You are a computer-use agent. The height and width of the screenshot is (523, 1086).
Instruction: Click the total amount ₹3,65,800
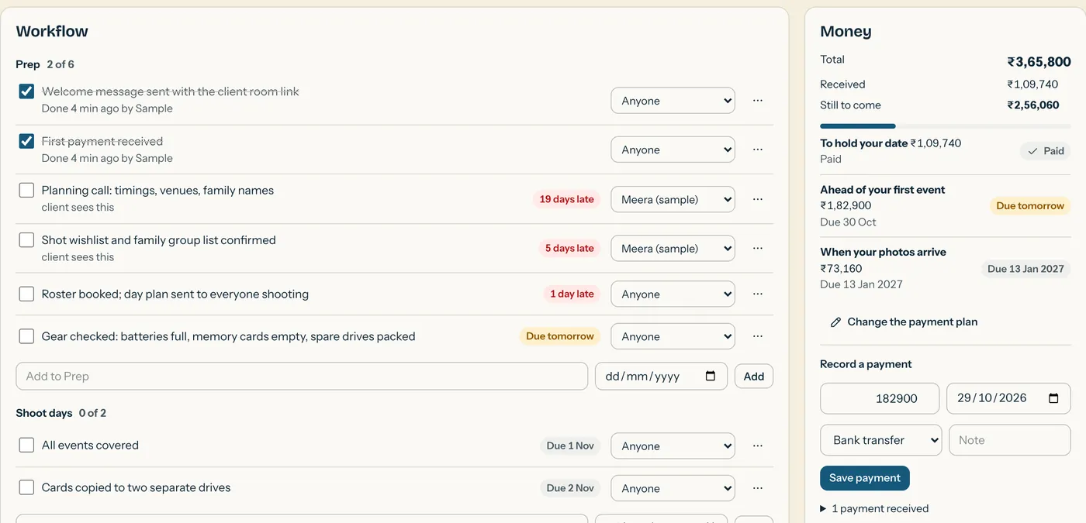click(1039, 62)
